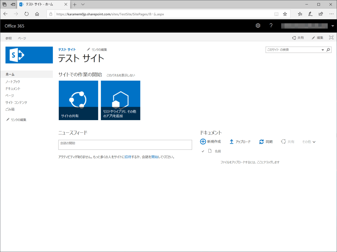Click the browser forward arrow
This screenshot has height=252, width=337.
tap(16, 14)
